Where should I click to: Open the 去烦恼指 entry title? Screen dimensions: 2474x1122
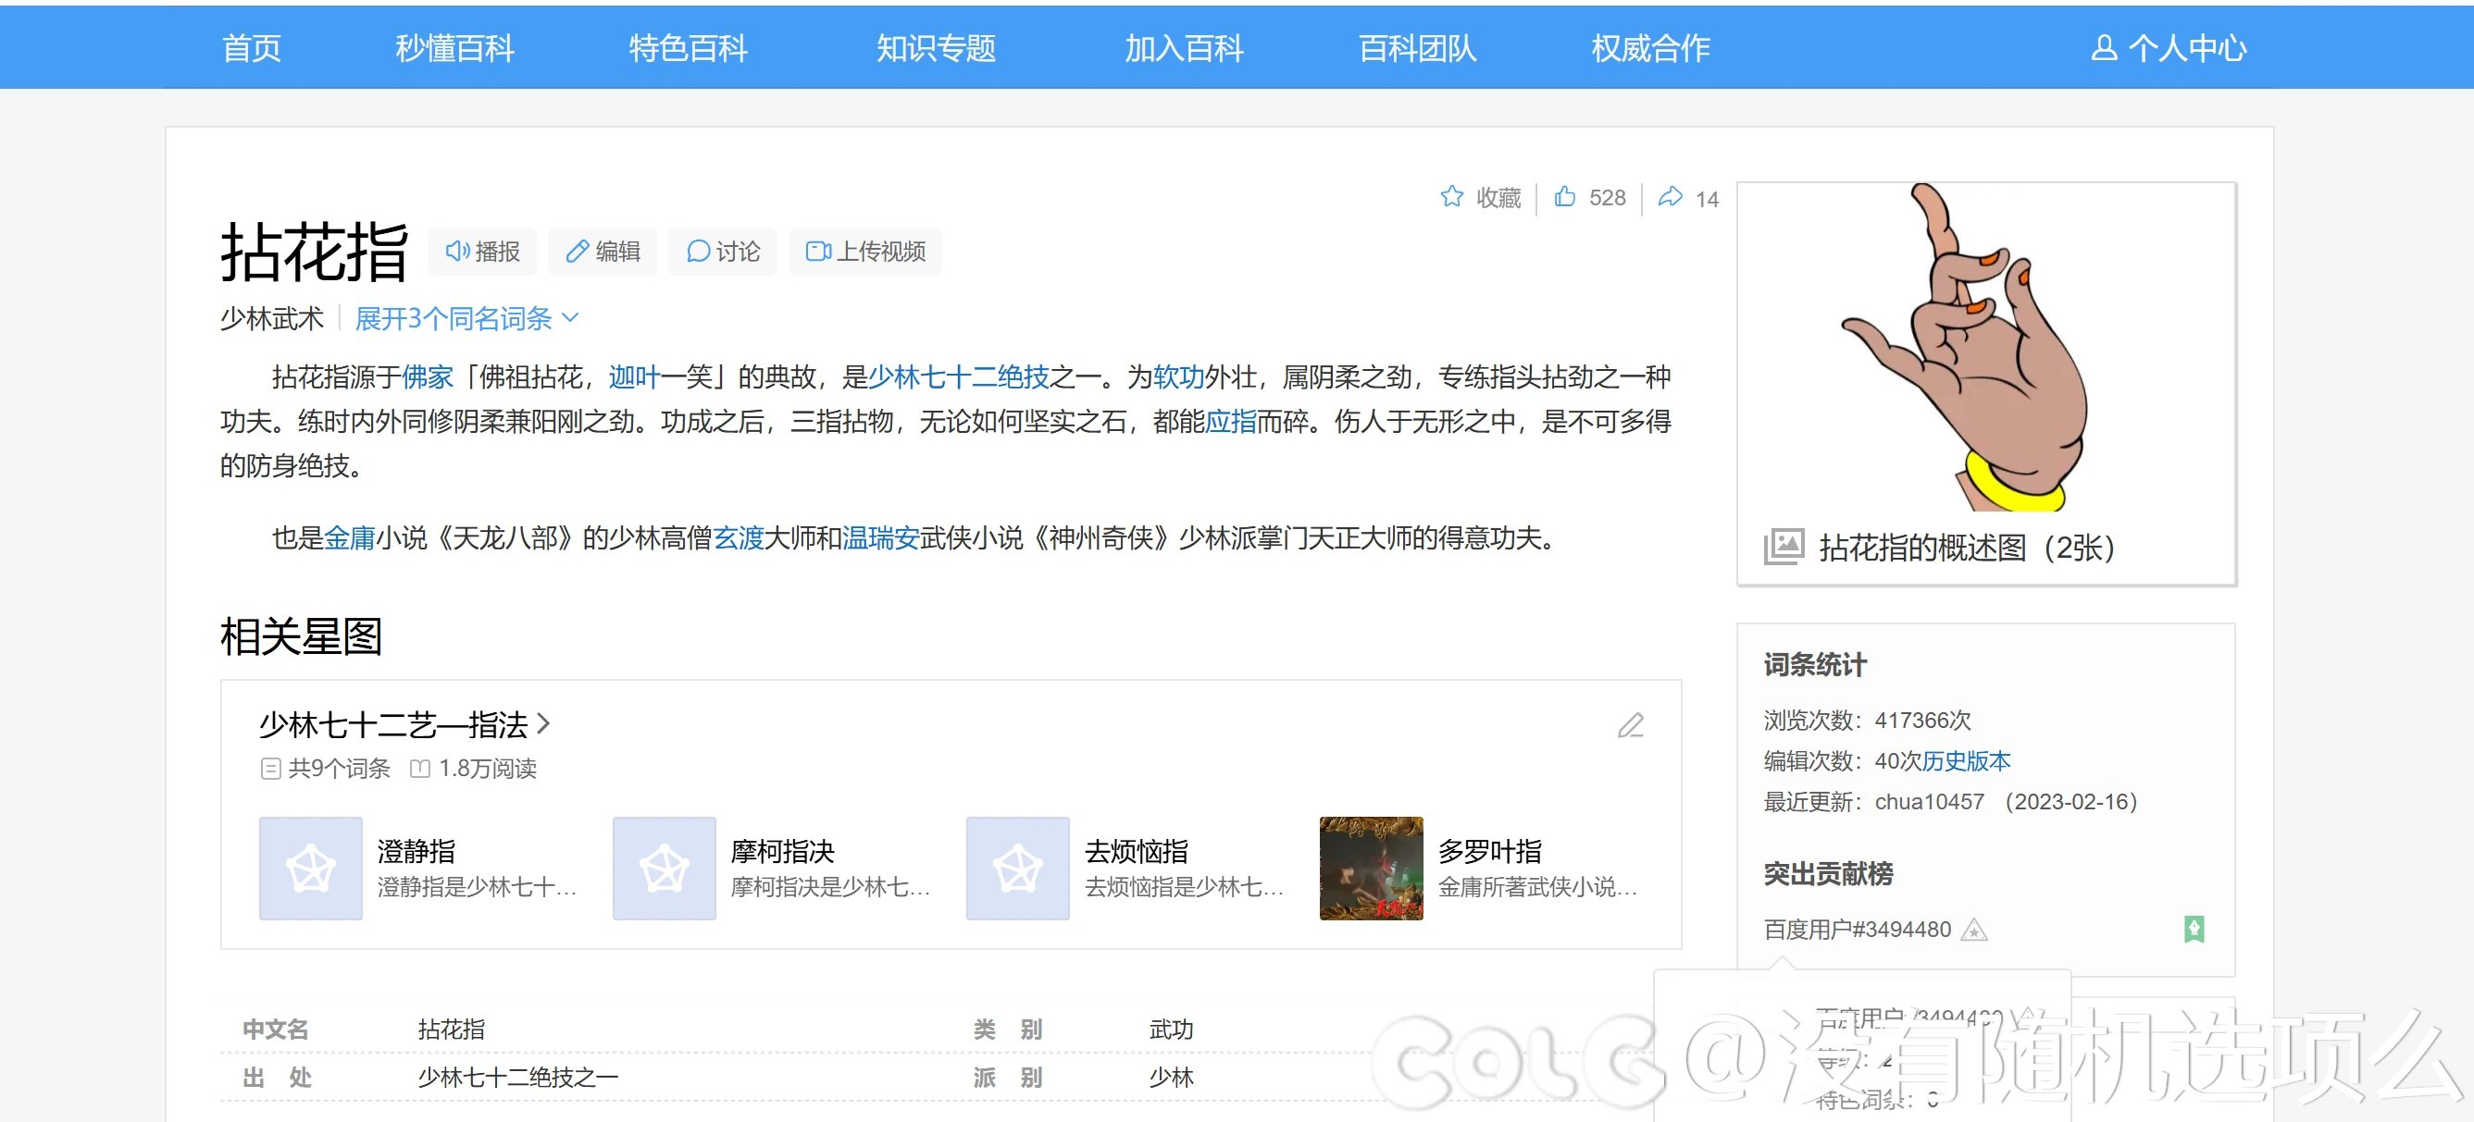[1137, 851]
